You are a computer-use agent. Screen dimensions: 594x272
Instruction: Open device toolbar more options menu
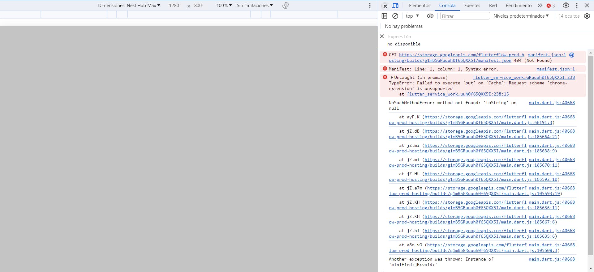coord(370,6)
